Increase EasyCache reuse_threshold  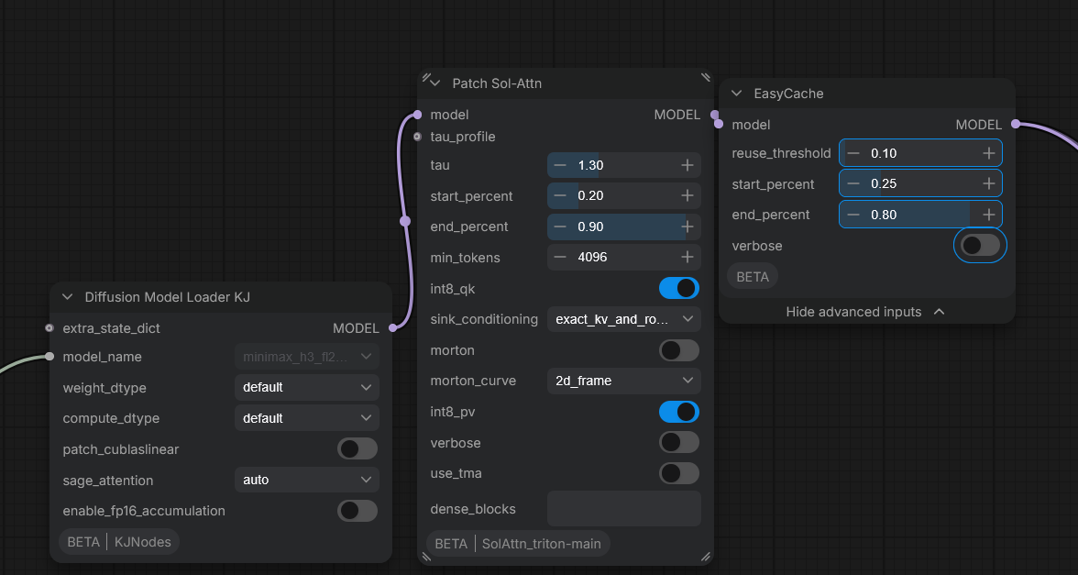(x=988, y=153)
